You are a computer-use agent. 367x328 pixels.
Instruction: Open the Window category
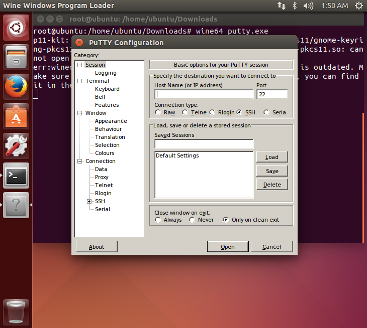pos(96,113)
